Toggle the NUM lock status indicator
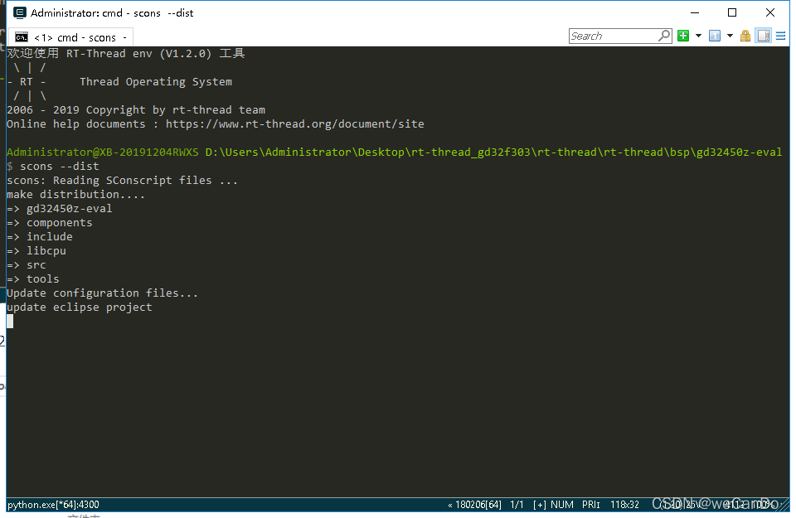The image size is (796, 518). coord(562,505)
